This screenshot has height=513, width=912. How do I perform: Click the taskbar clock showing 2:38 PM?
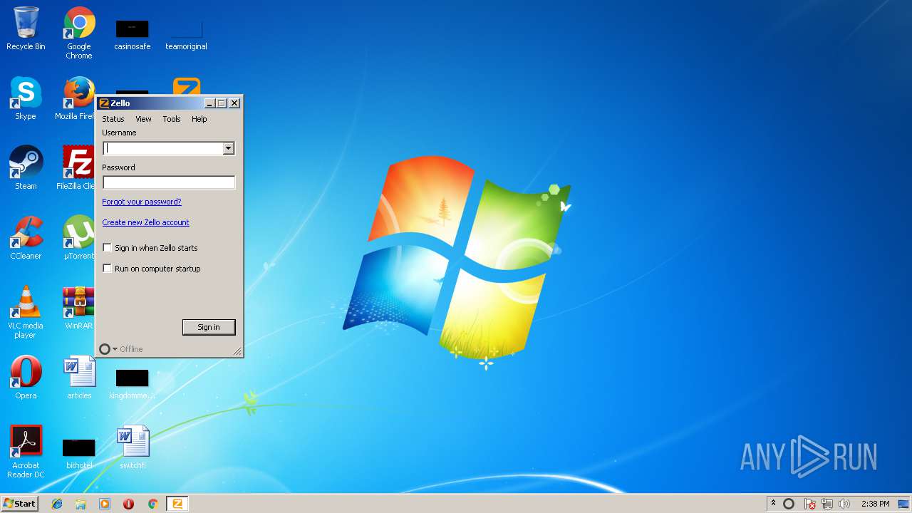pos(875,504)
